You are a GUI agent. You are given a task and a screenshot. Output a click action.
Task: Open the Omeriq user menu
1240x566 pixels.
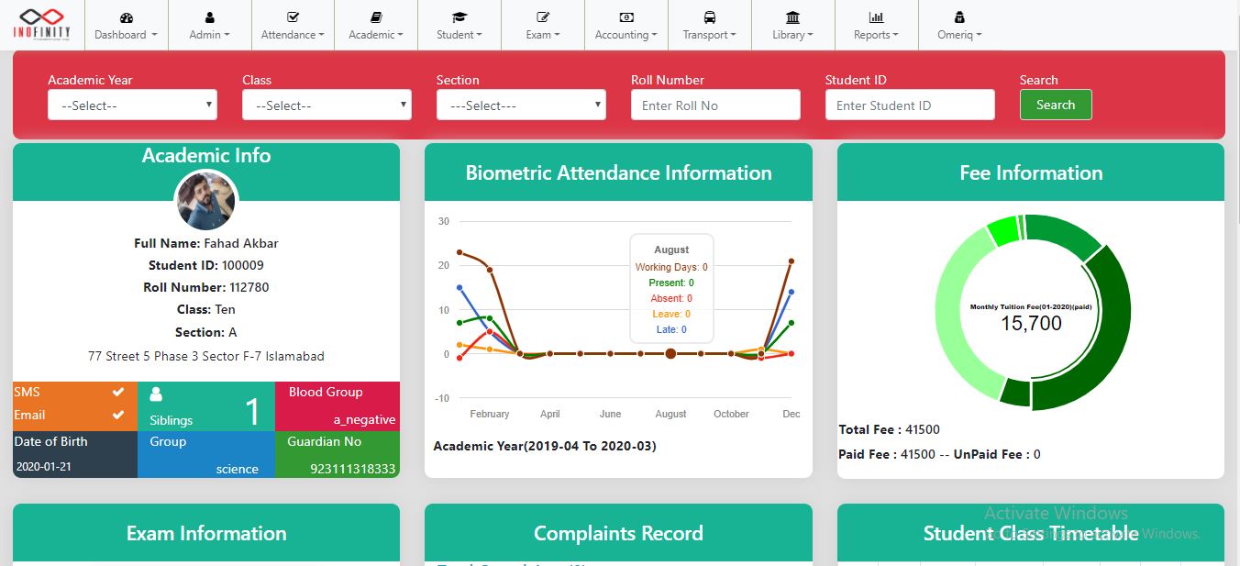point(959,26)
